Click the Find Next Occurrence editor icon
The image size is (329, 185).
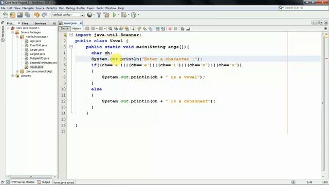[x=121, y=29]
